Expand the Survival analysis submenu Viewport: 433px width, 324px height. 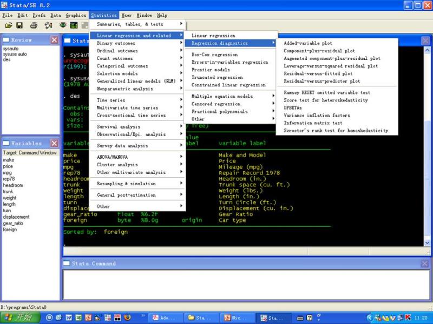pyautogui.click(x=137, y=127)
